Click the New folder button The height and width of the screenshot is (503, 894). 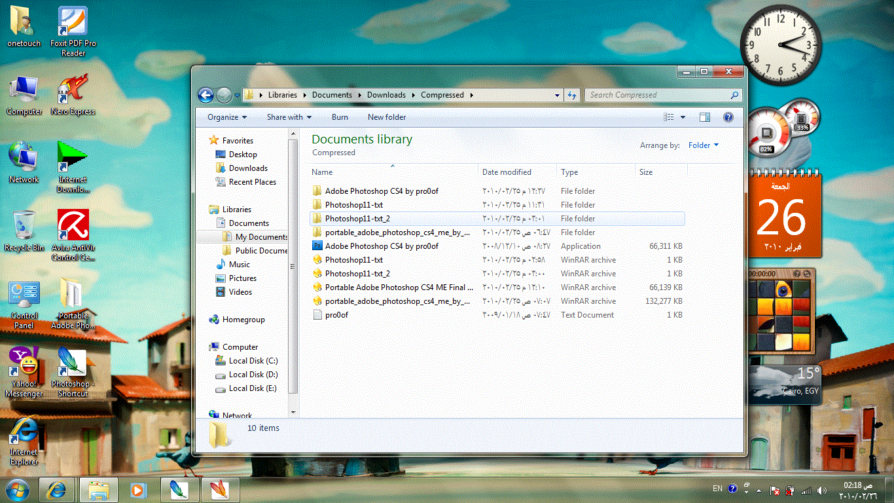point(387,117)
